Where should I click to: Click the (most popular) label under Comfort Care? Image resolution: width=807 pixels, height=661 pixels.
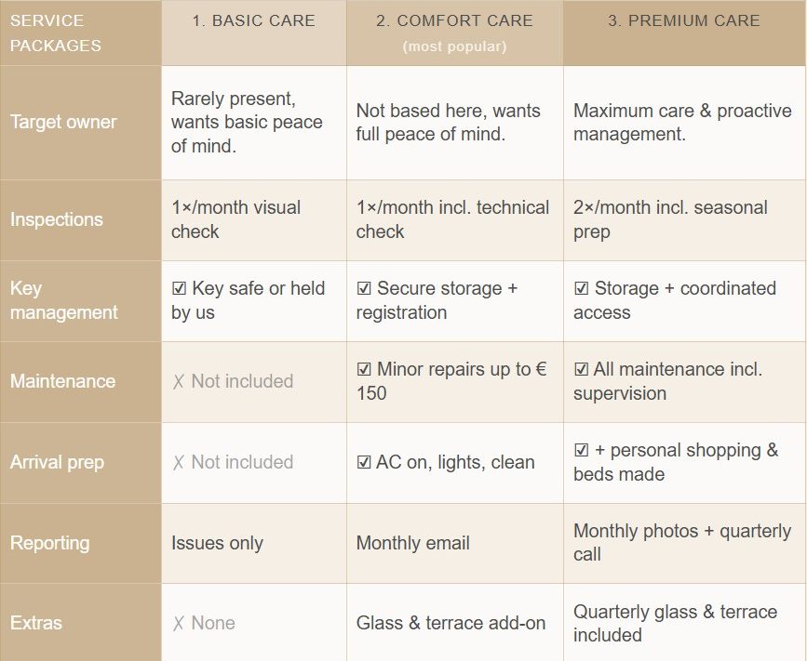point(454,46)
